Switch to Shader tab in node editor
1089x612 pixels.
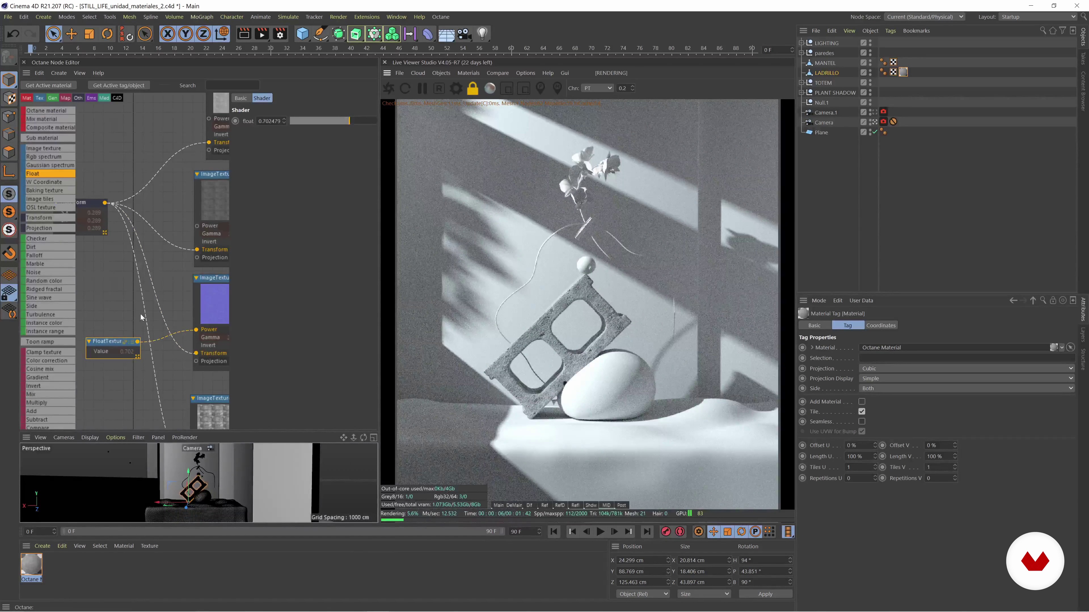[x=262, y=98]
